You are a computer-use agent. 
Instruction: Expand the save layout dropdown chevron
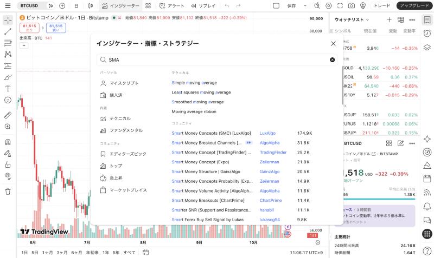point(305,5)
